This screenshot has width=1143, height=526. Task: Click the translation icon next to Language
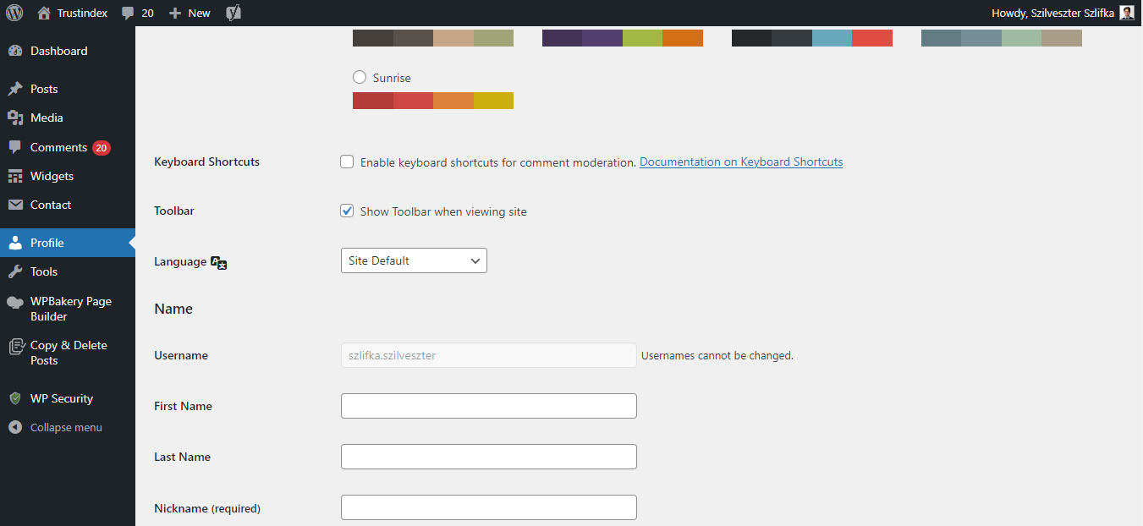coord(218,263)
